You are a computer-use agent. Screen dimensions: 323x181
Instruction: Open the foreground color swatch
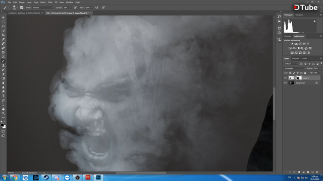click(x=2, y=125)
